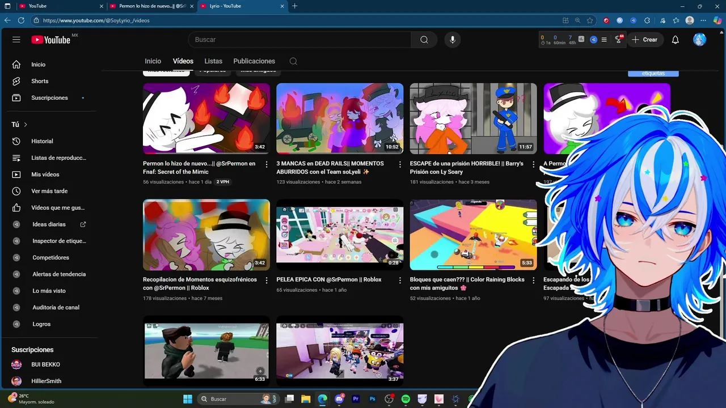
Task: Switch to the Inicio channel tab
Action: click(x=153, y=61)
